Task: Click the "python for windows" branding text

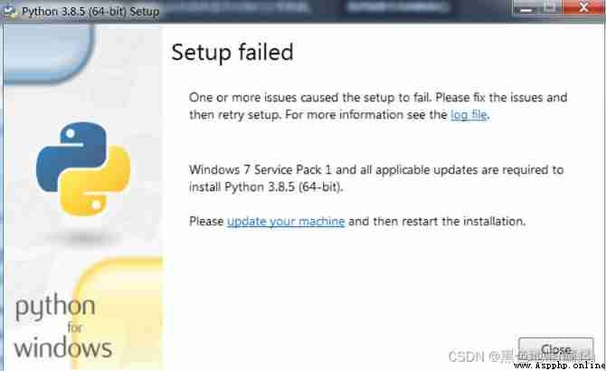Action: (63, 327)
